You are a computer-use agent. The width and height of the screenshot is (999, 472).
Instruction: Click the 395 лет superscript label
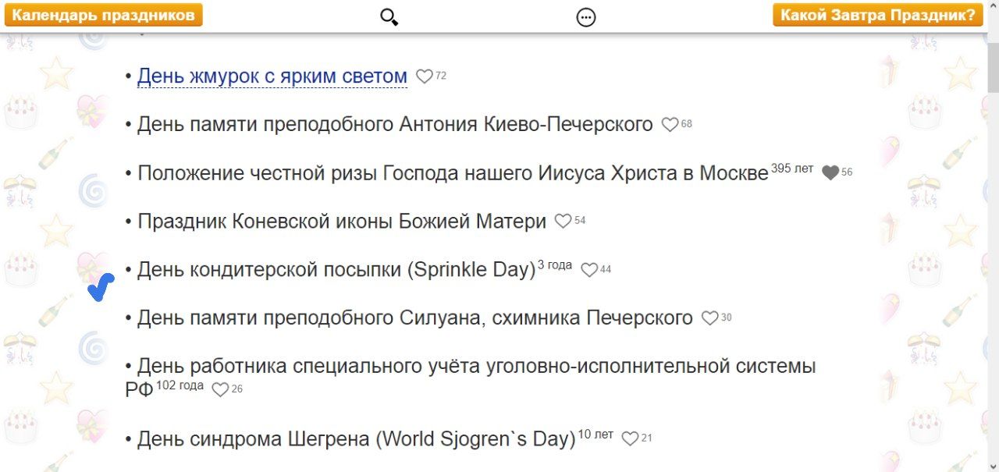792,169
